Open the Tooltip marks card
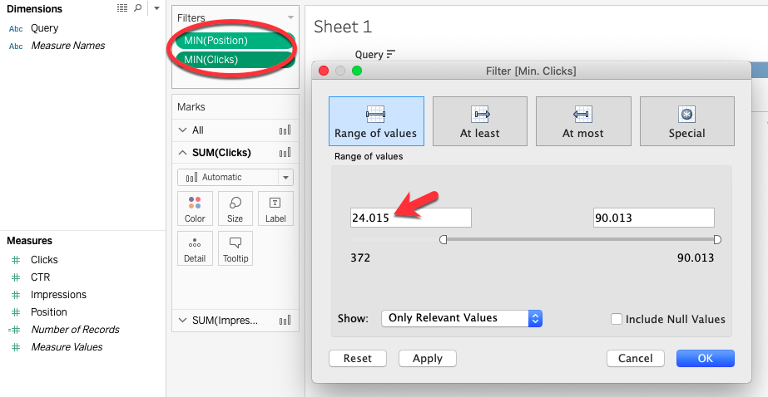Image resolution: width=768 pixels, height=397 pixels. pyautogui.click(x=235, y=248)
